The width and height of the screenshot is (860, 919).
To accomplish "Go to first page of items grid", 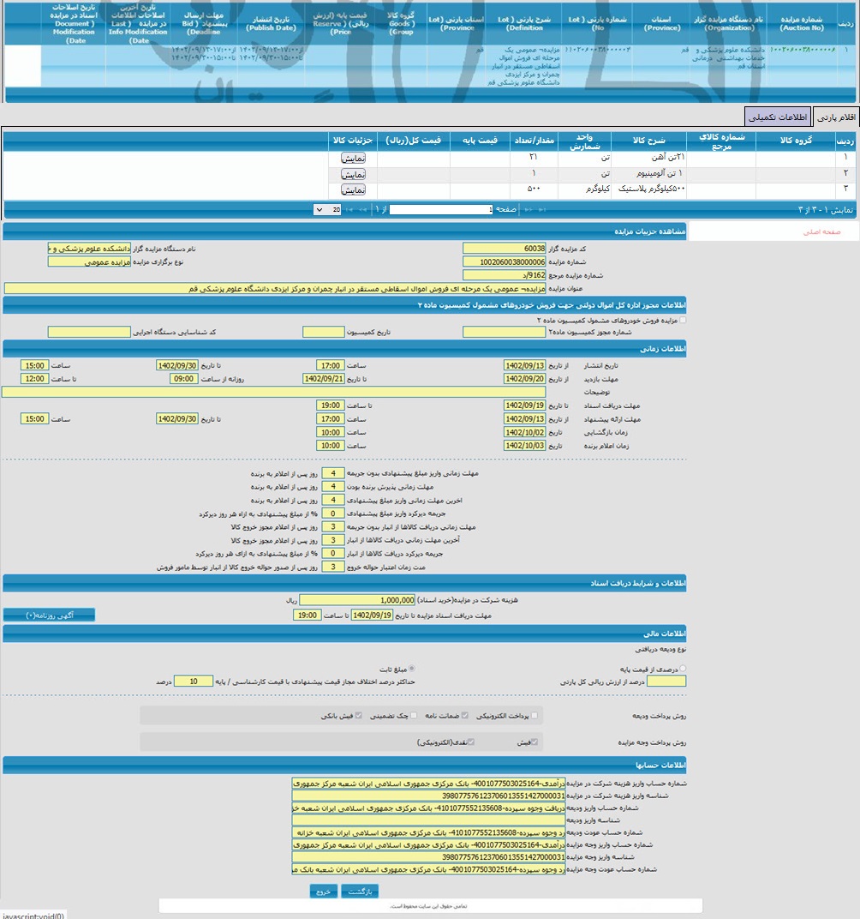I will [541, 209].
